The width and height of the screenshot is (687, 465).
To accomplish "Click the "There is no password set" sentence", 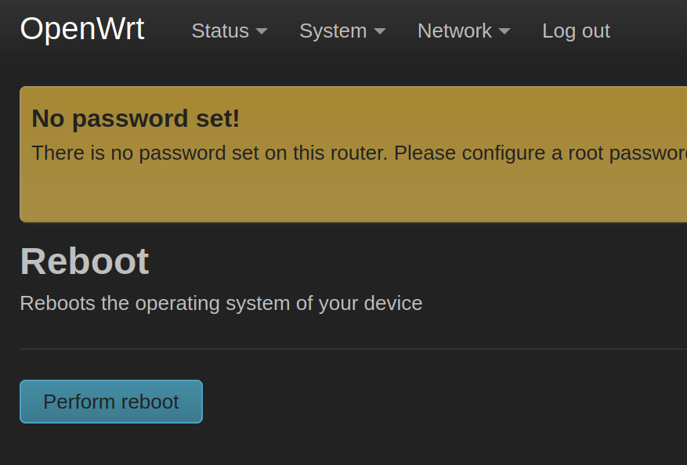I will [157, 153].
